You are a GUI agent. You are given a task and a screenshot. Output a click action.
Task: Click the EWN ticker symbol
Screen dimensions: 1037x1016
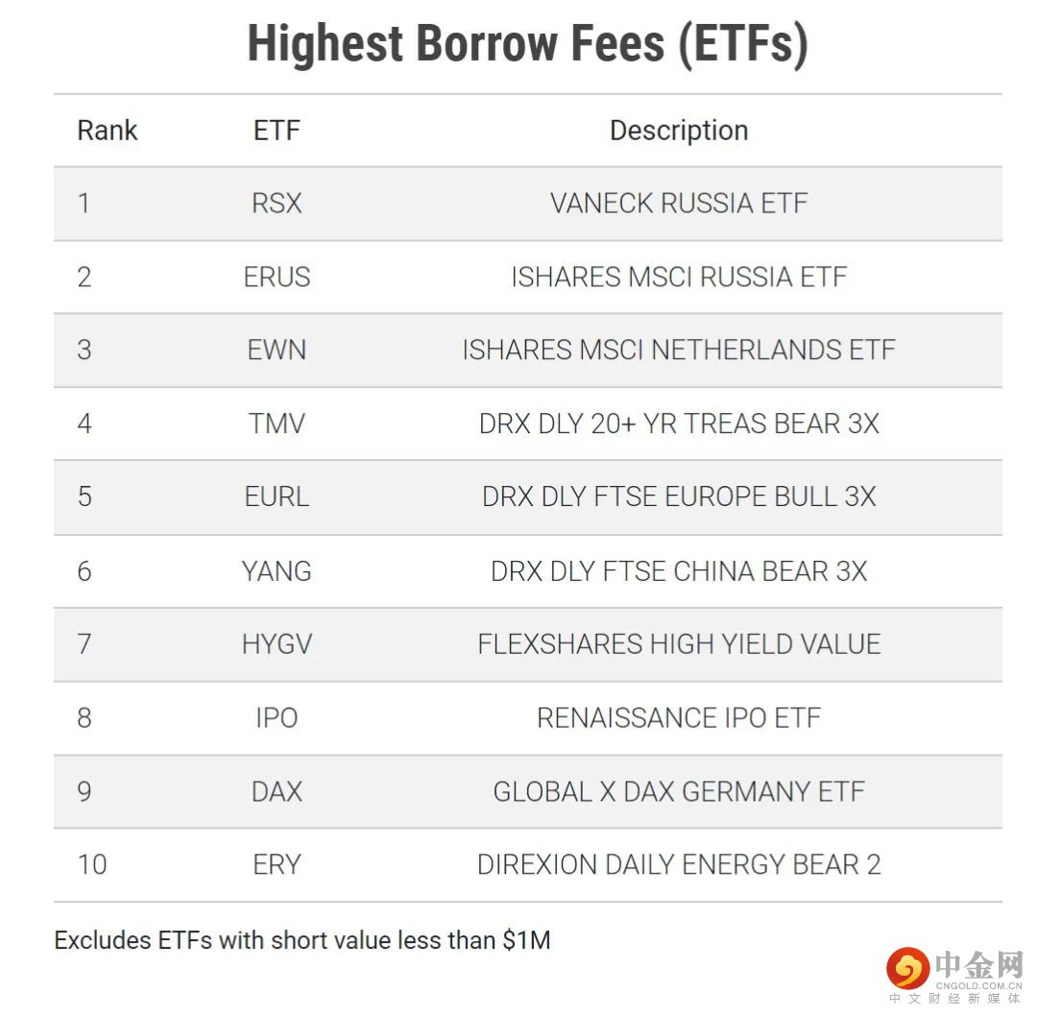[277, 350]
